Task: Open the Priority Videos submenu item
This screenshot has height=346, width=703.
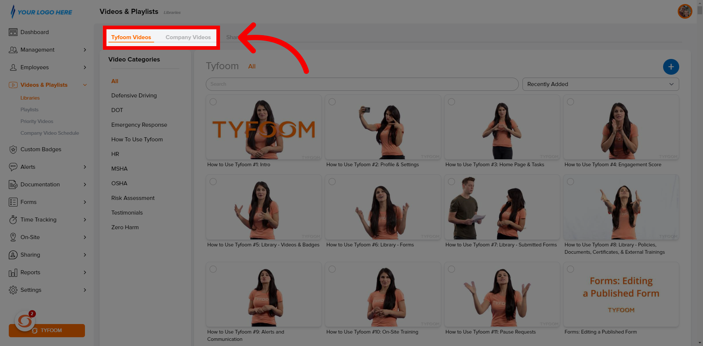Action: 37,122
